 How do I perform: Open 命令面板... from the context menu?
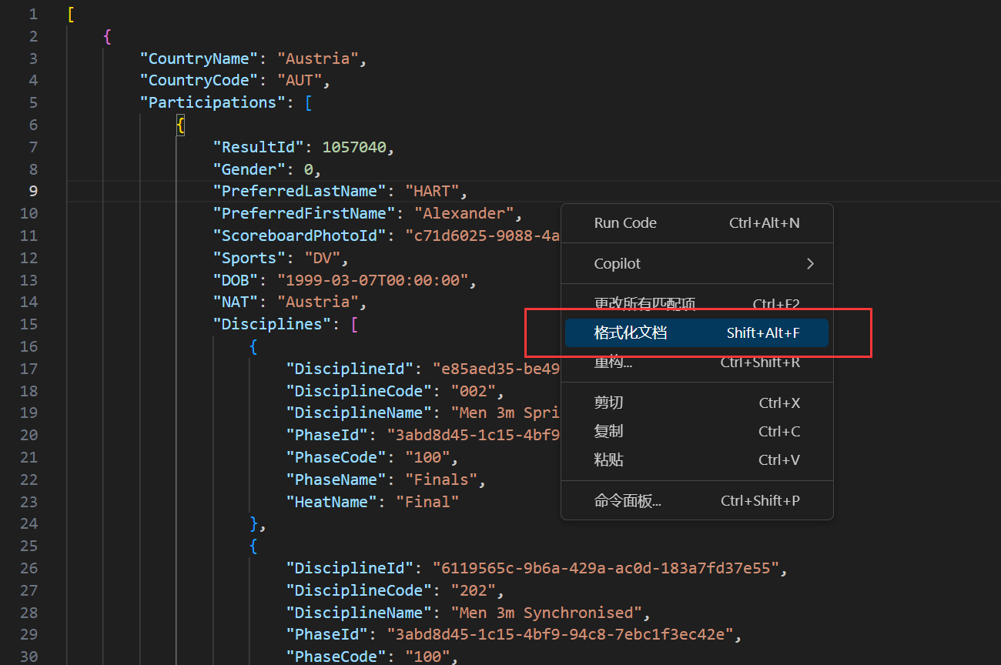pyautogui.click(x=697, y=501)
